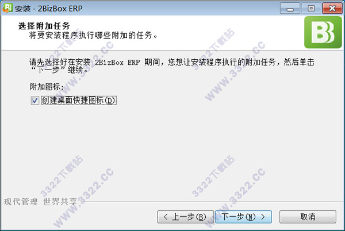
Task: Click the empty gray body area below the checkbox
Action: (171, 149)
